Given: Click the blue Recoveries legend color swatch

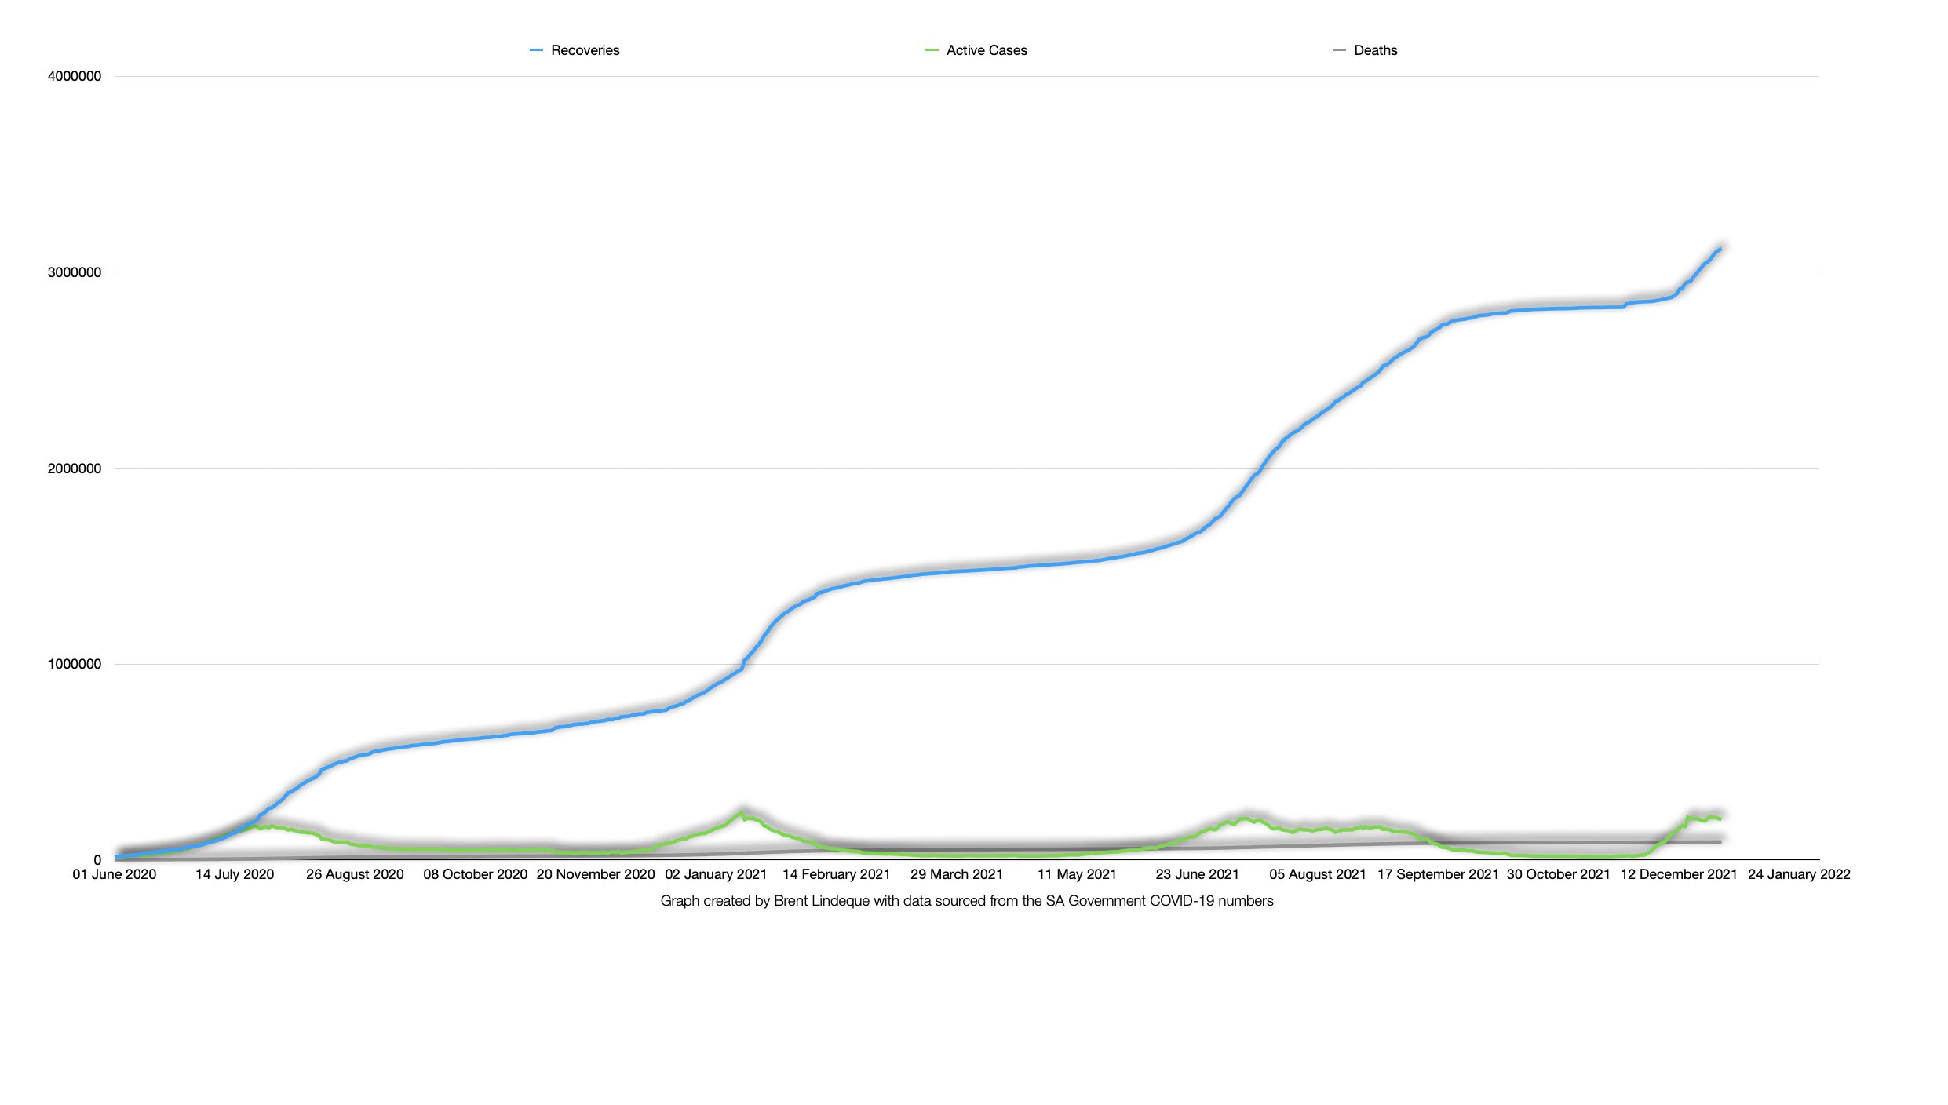Looking at the screenshot, I should click(x=536, y=50).
